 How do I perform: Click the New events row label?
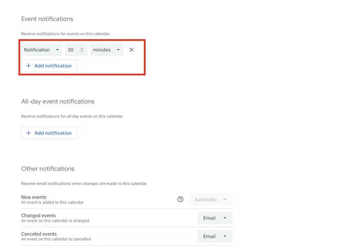34,197
